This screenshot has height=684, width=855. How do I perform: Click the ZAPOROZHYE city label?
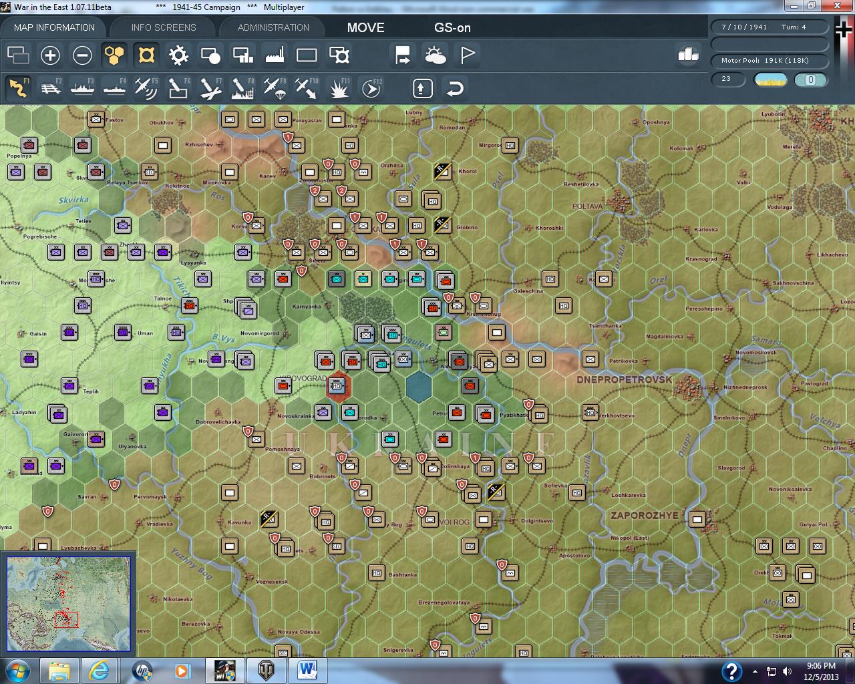[645, 516]
